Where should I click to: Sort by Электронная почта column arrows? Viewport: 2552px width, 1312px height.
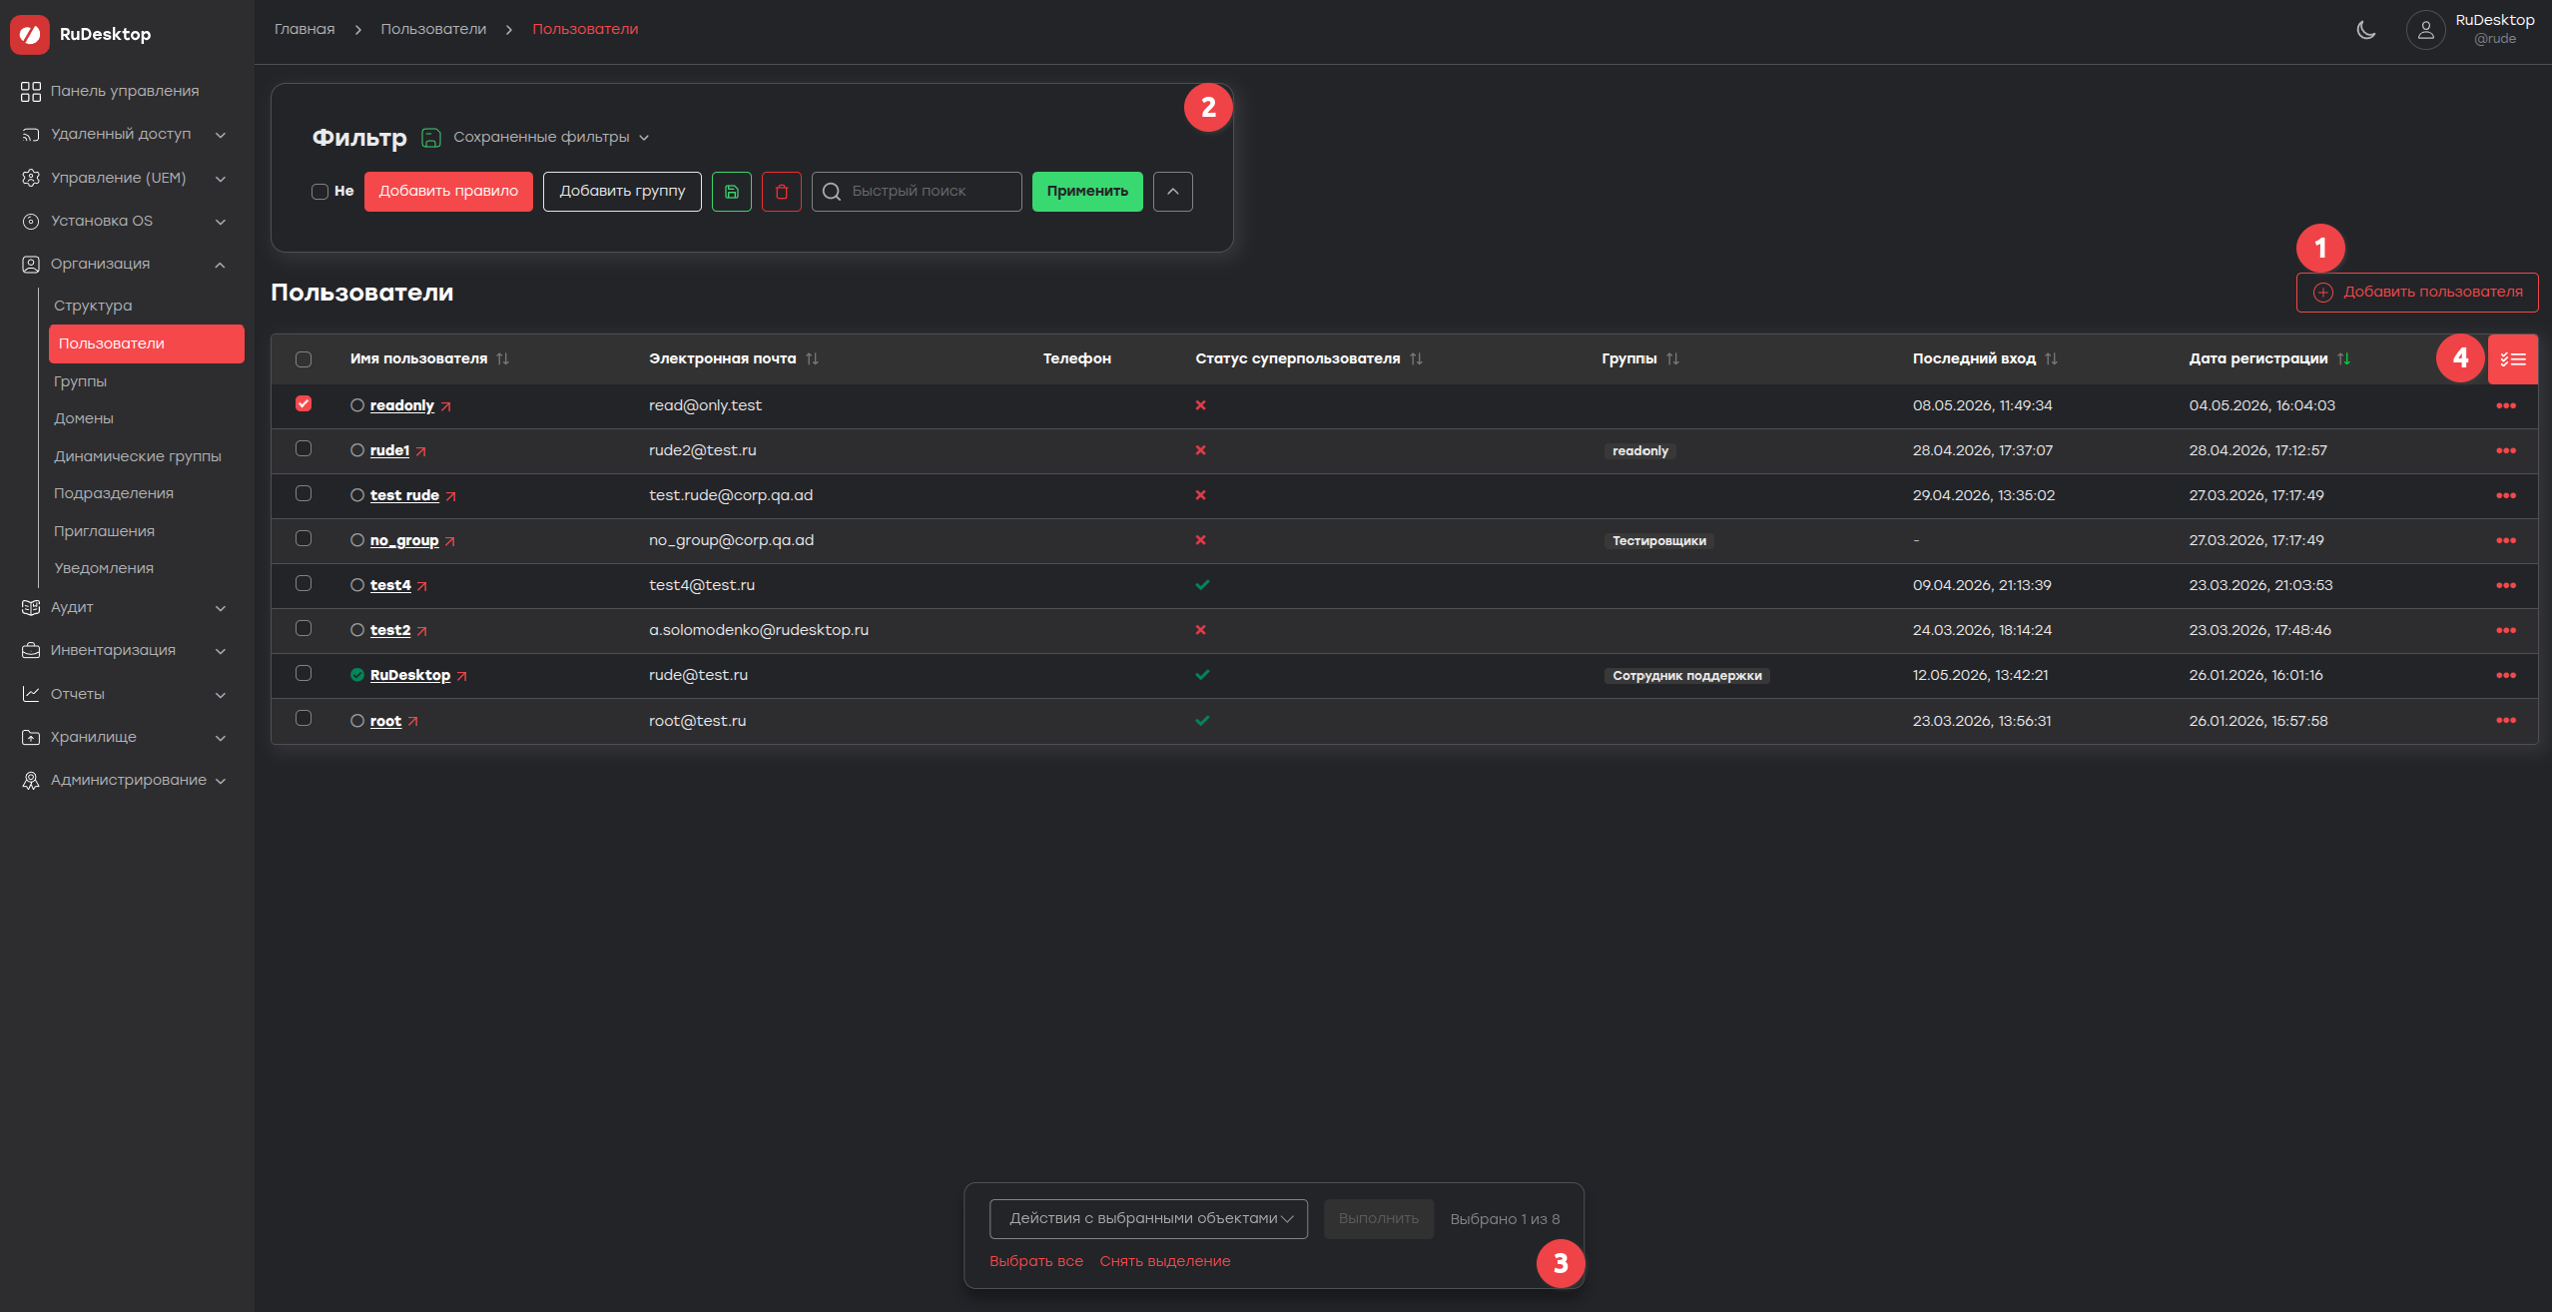pos(812,359)
